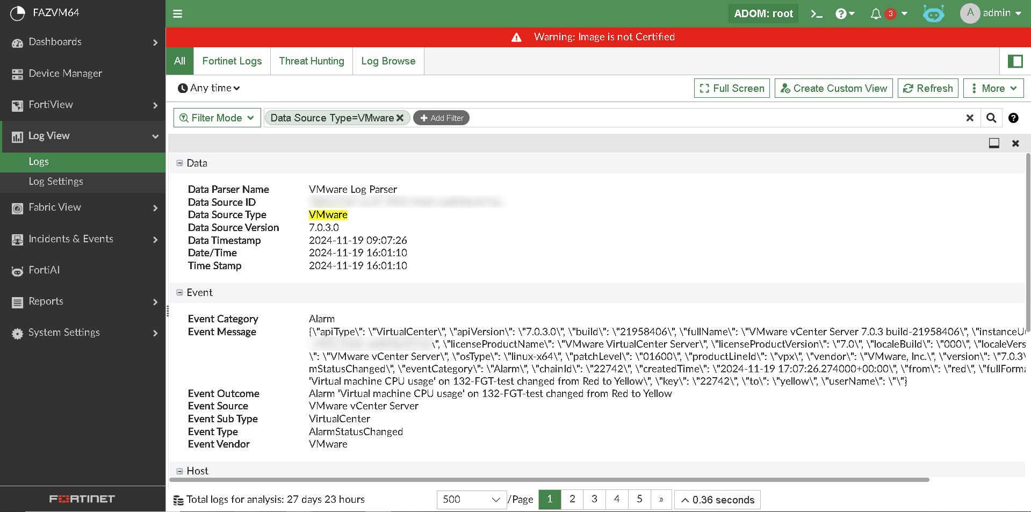This screenshot has width=1031, height=512.
Task: Go to page 3 of log results
Action: point(594,499)
